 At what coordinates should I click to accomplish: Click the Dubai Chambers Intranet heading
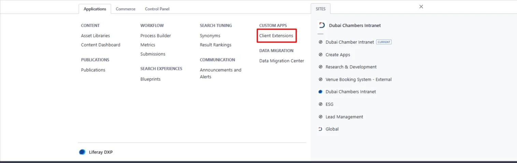pyautogui.click(x=355, y=25)
